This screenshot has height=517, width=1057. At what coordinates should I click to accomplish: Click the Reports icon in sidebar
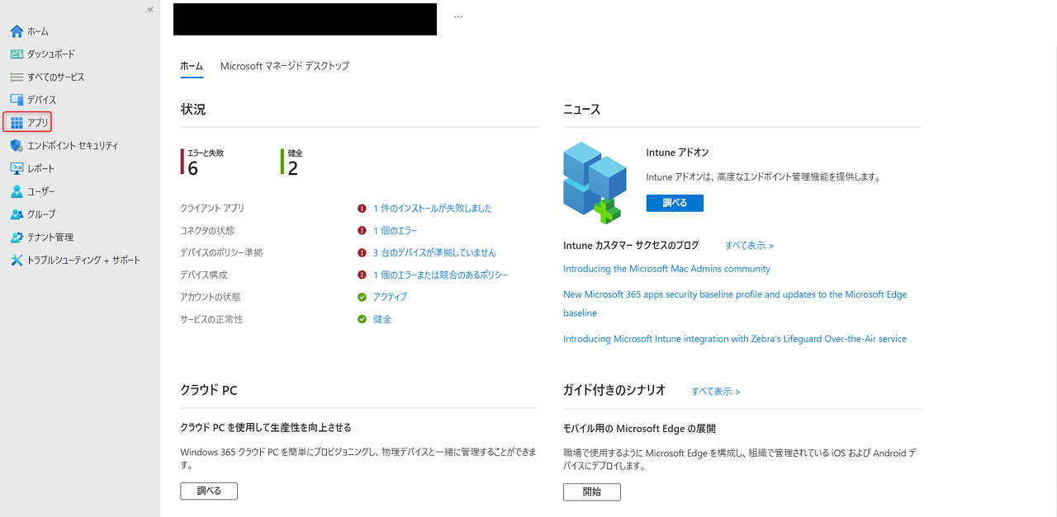tap(17, 168)
